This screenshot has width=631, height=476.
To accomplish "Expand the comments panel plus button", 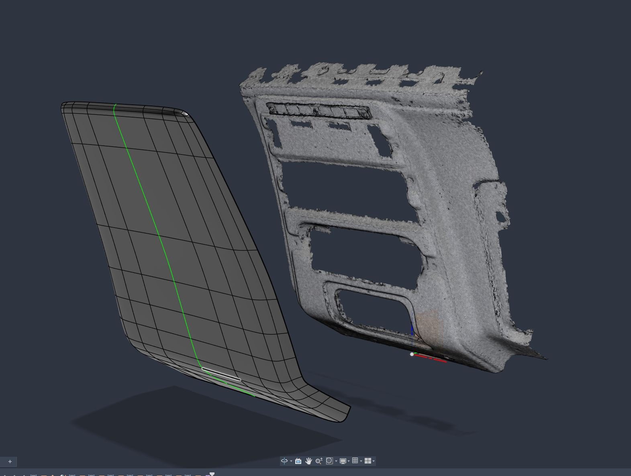I will point(10,462).
